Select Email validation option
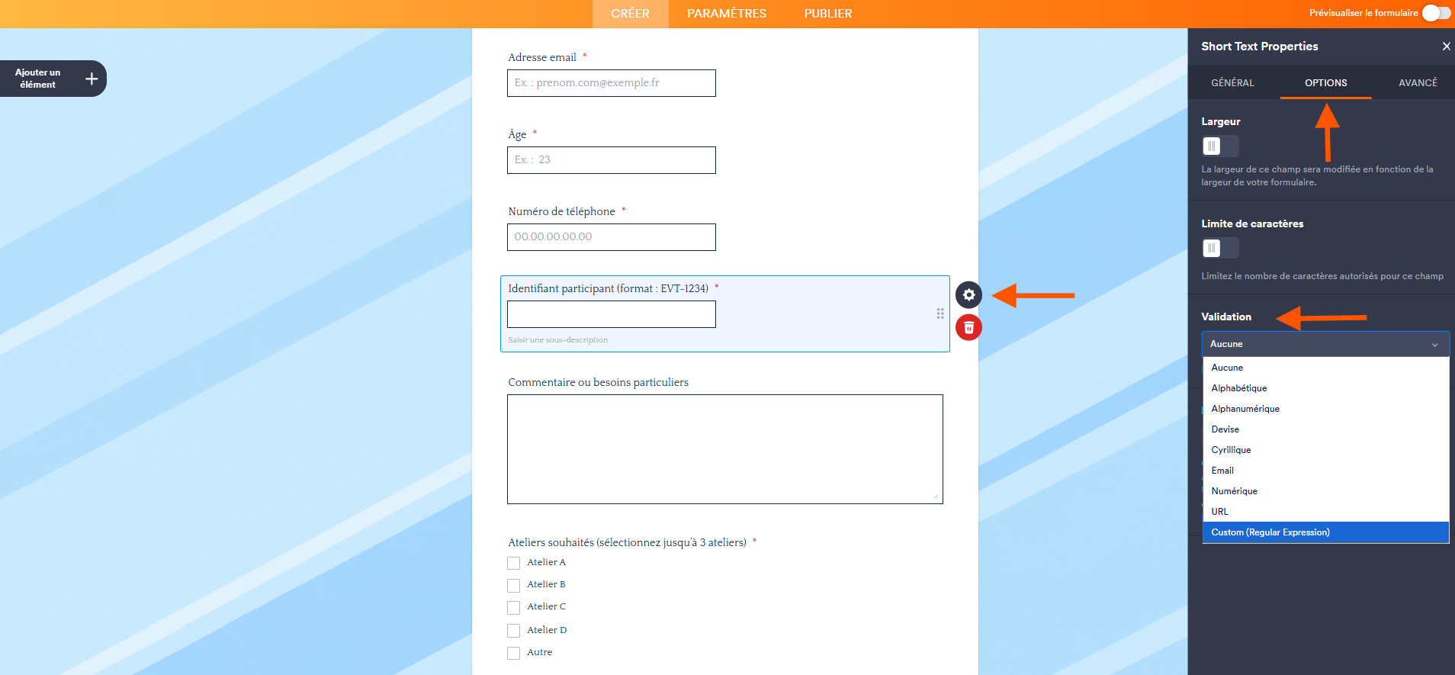Viewport: 1455px width, 675px height. pyautogui.click(x=1325, y=471)
